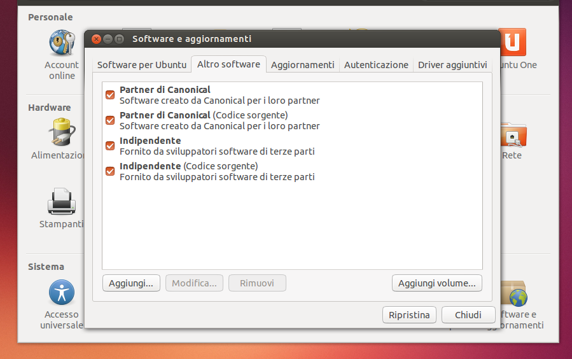Close Software e aggiornamenti window
This screenshot has height=359, width=572.
click(x=96, y=39)
